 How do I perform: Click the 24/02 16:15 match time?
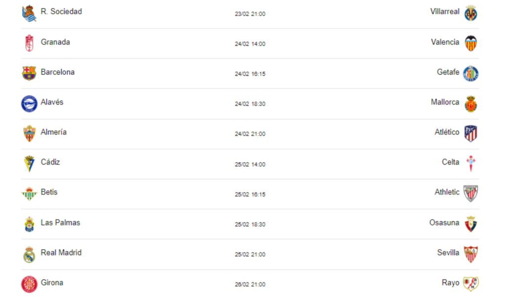click(250, 74)
